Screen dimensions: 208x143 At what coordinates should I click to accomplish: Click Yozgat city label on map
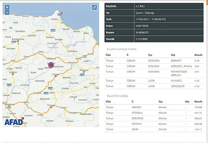pyautogui.click(x=51, y=104)
